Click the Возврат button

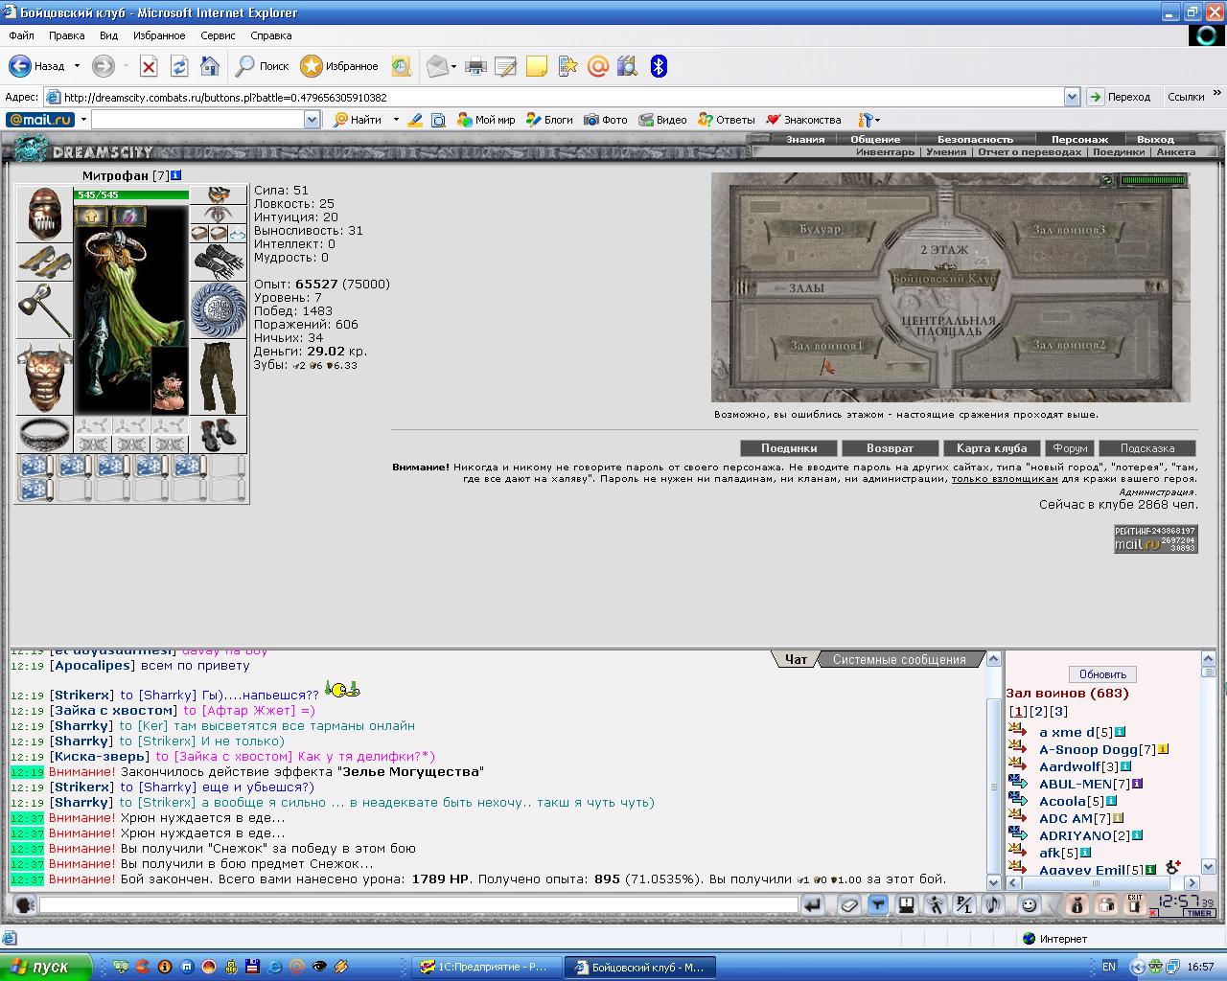click(x=890, y=447)
